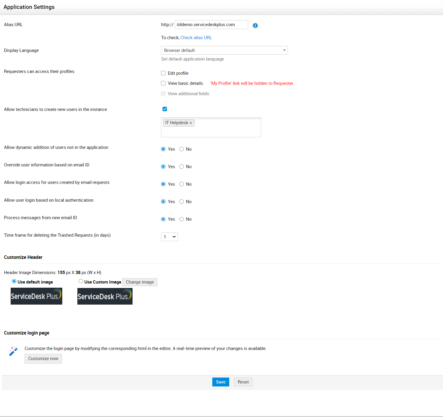Click the Reset button
The image size is (443, 417).
pos(243,382)
